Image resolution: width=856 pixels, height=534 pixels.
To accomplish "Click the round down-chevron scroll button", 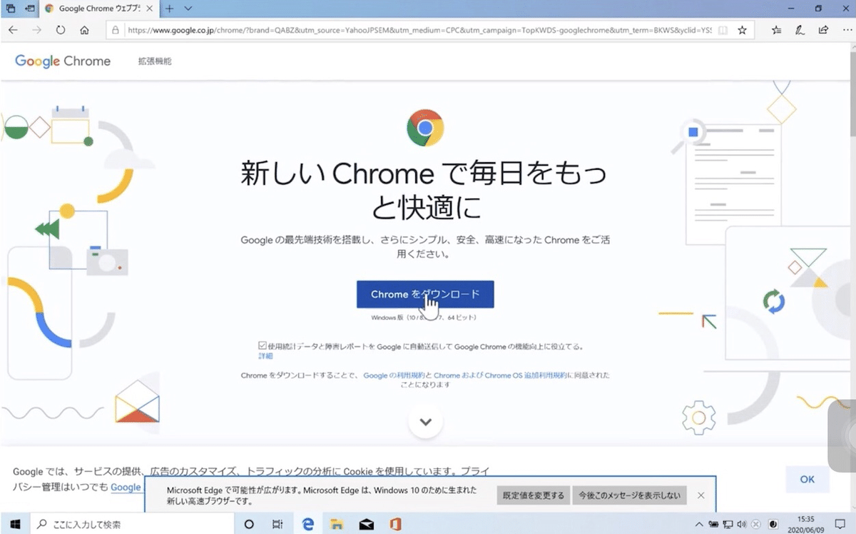I will point(426,421).
